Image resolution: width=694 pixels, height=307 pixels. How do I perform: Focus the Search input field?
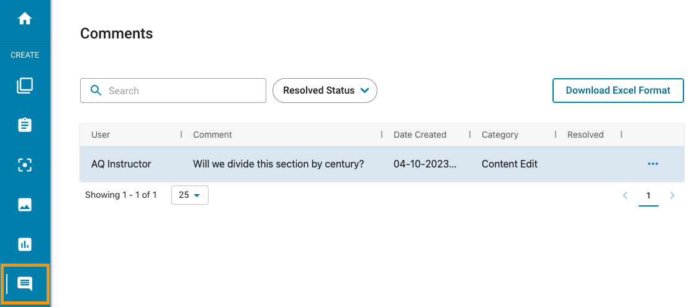click(173, 91)
